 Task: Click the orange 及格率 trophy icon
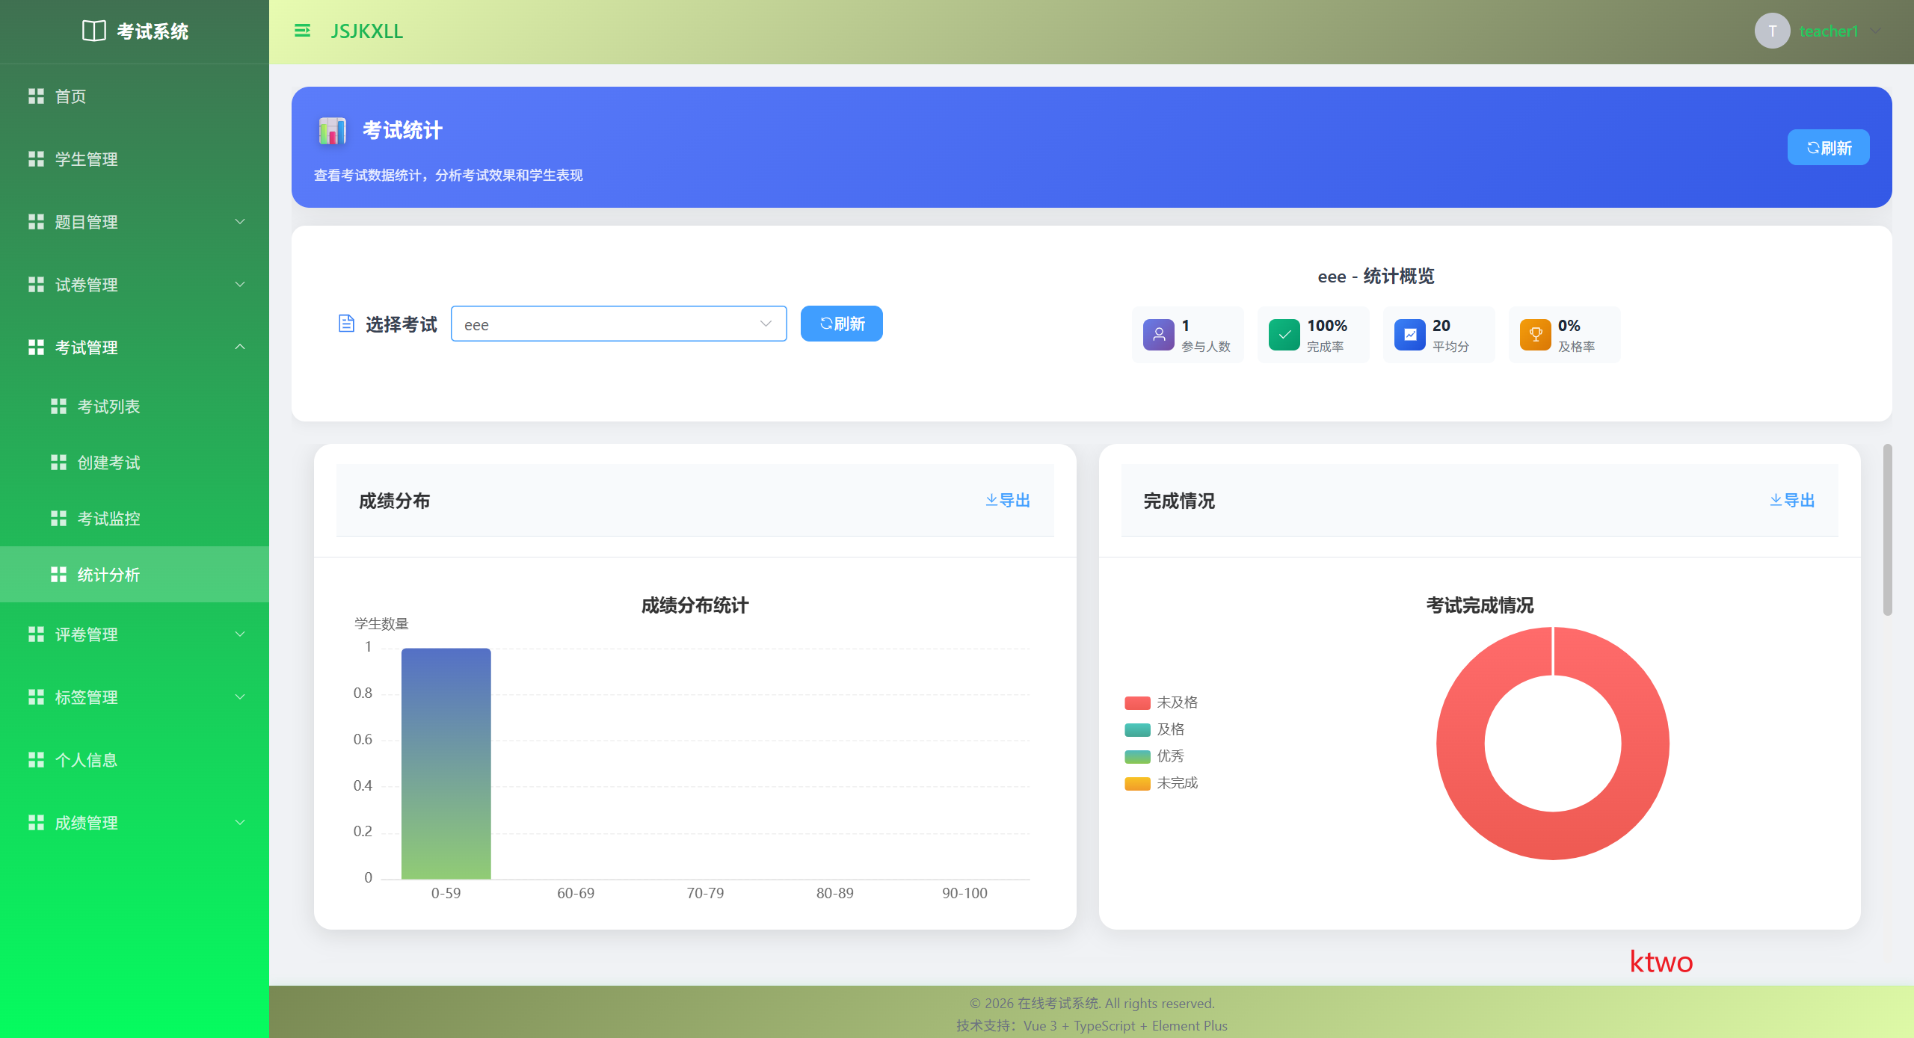coord(1535,334)
